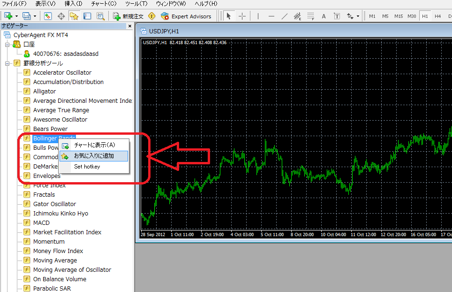Select Awesome Oscillator indicator

point(60,119)
